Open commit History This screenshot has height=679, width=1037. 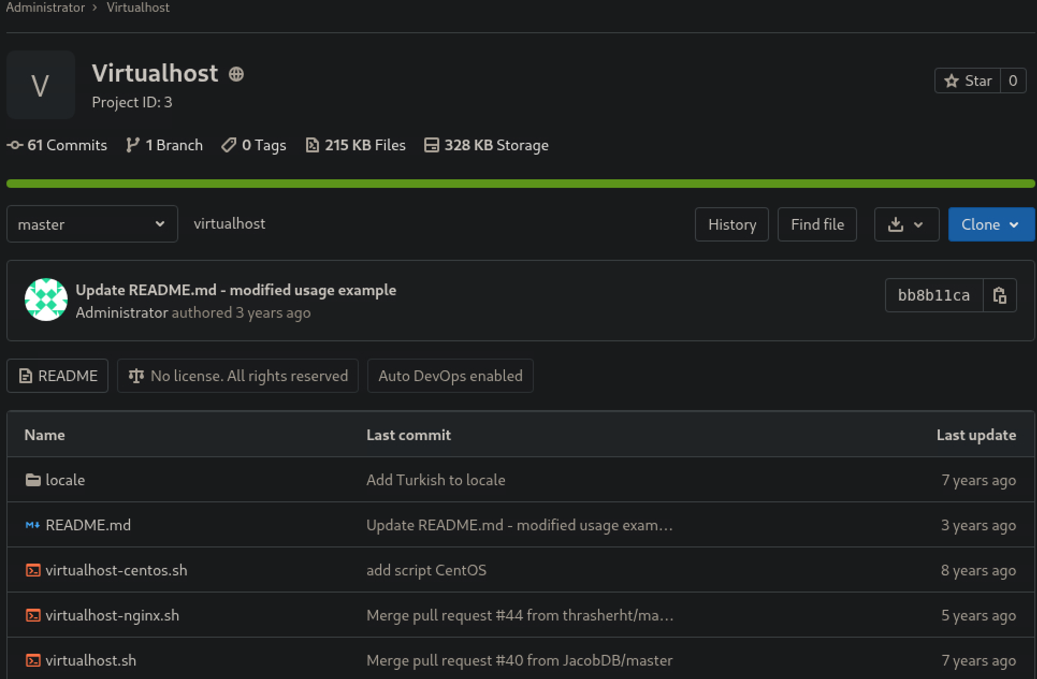(x=731, y=224)
